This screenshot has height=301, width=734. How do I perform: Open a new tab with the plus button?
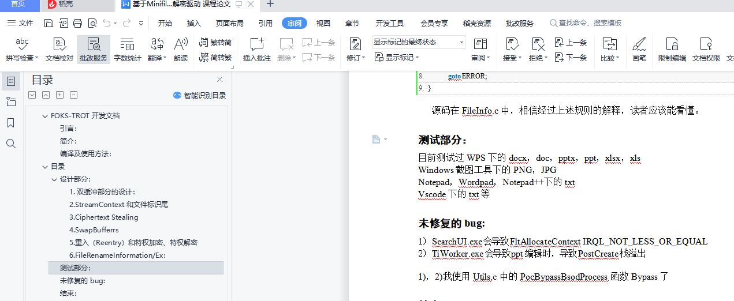point(270,5)
